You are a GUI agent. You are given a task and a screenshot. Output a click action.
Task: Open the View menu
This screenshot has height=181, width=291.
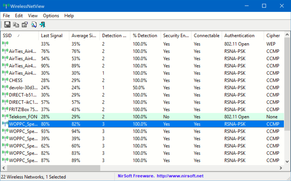33,16
